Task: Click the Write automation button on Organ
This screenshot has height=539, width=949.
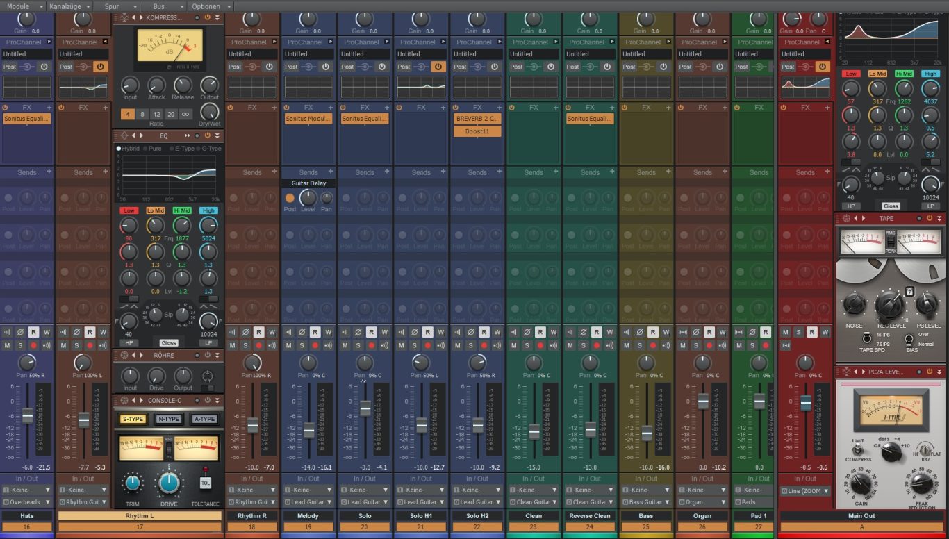Action: pyautogui.click(x=722, y=332)
